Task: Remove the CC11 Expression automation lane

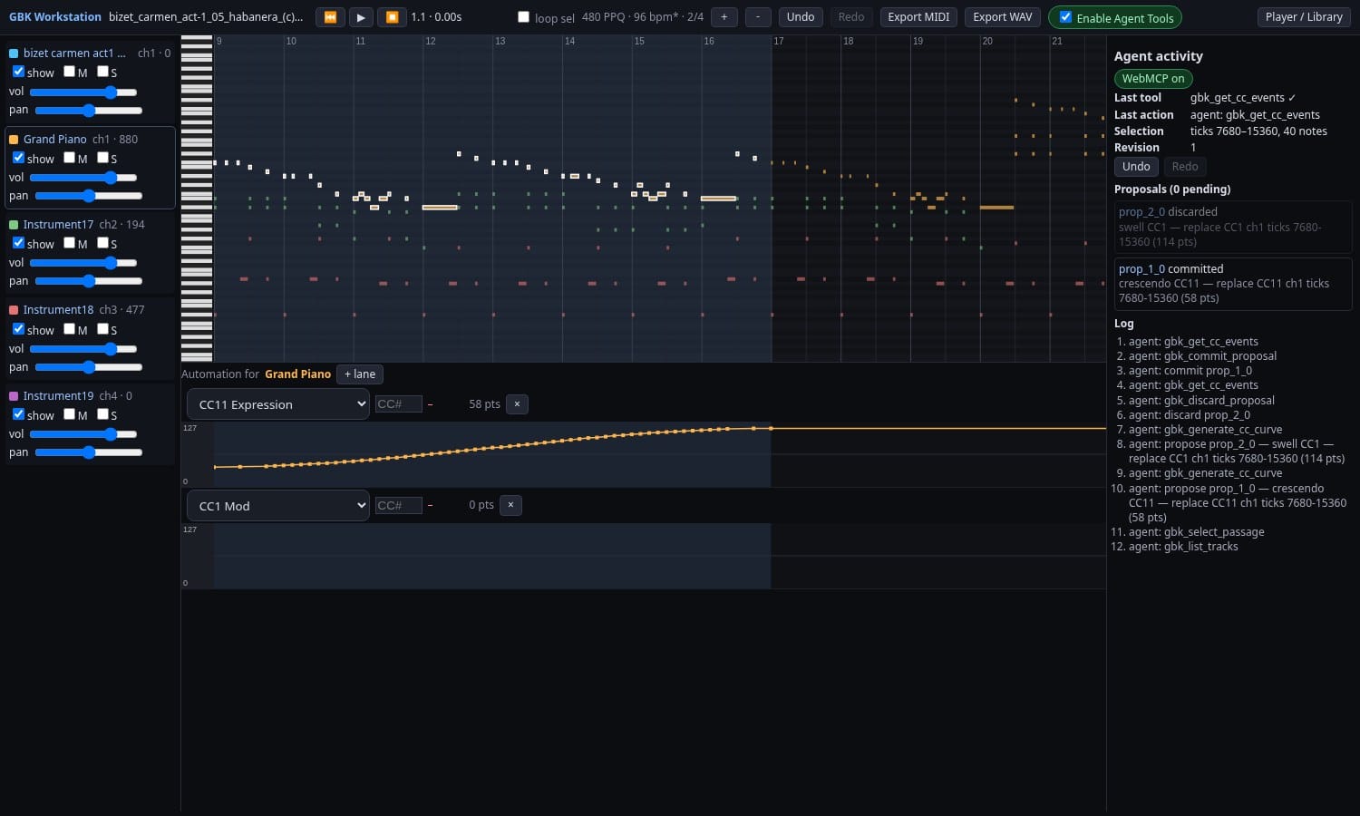Action: [517, 404]
